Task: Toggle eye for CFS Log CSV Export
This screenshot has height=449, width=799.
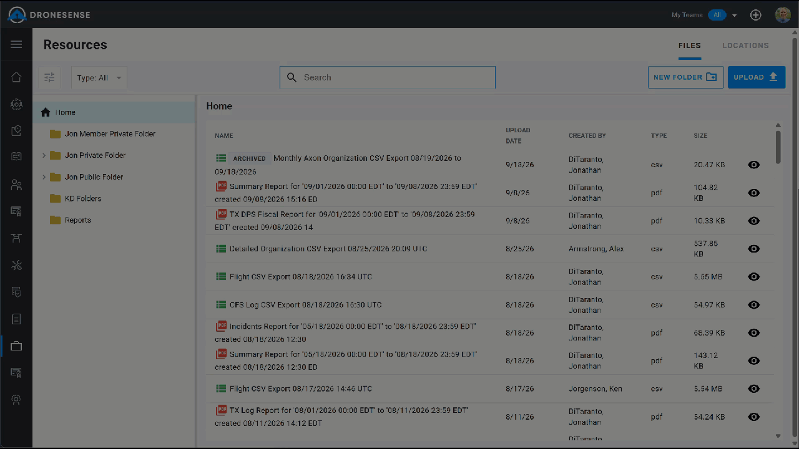Action: 754,305
